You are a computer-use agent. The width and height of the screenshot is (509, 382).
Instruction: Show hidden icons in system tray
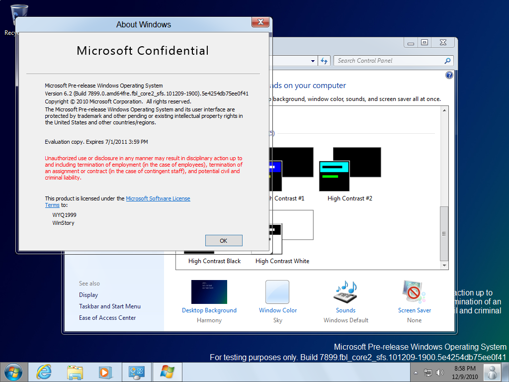416,373
